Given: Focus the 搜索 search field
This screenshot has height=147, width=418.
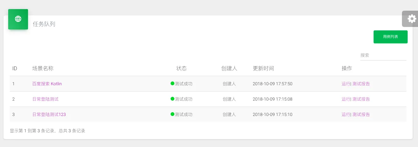Looking at the screenshot, I should point(383,55).
